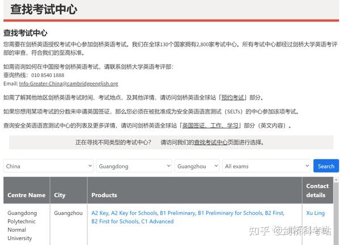Screen dimensions: 340x245
Task: Open the standalone B2 First product link
Action: click(x=274, y=213)
